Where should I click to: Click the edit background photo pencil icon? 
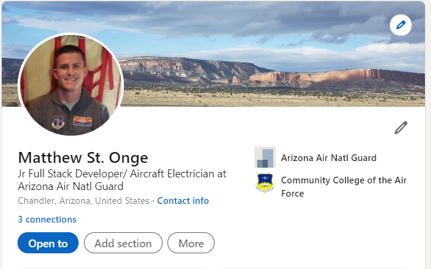(x=400, y=25)
